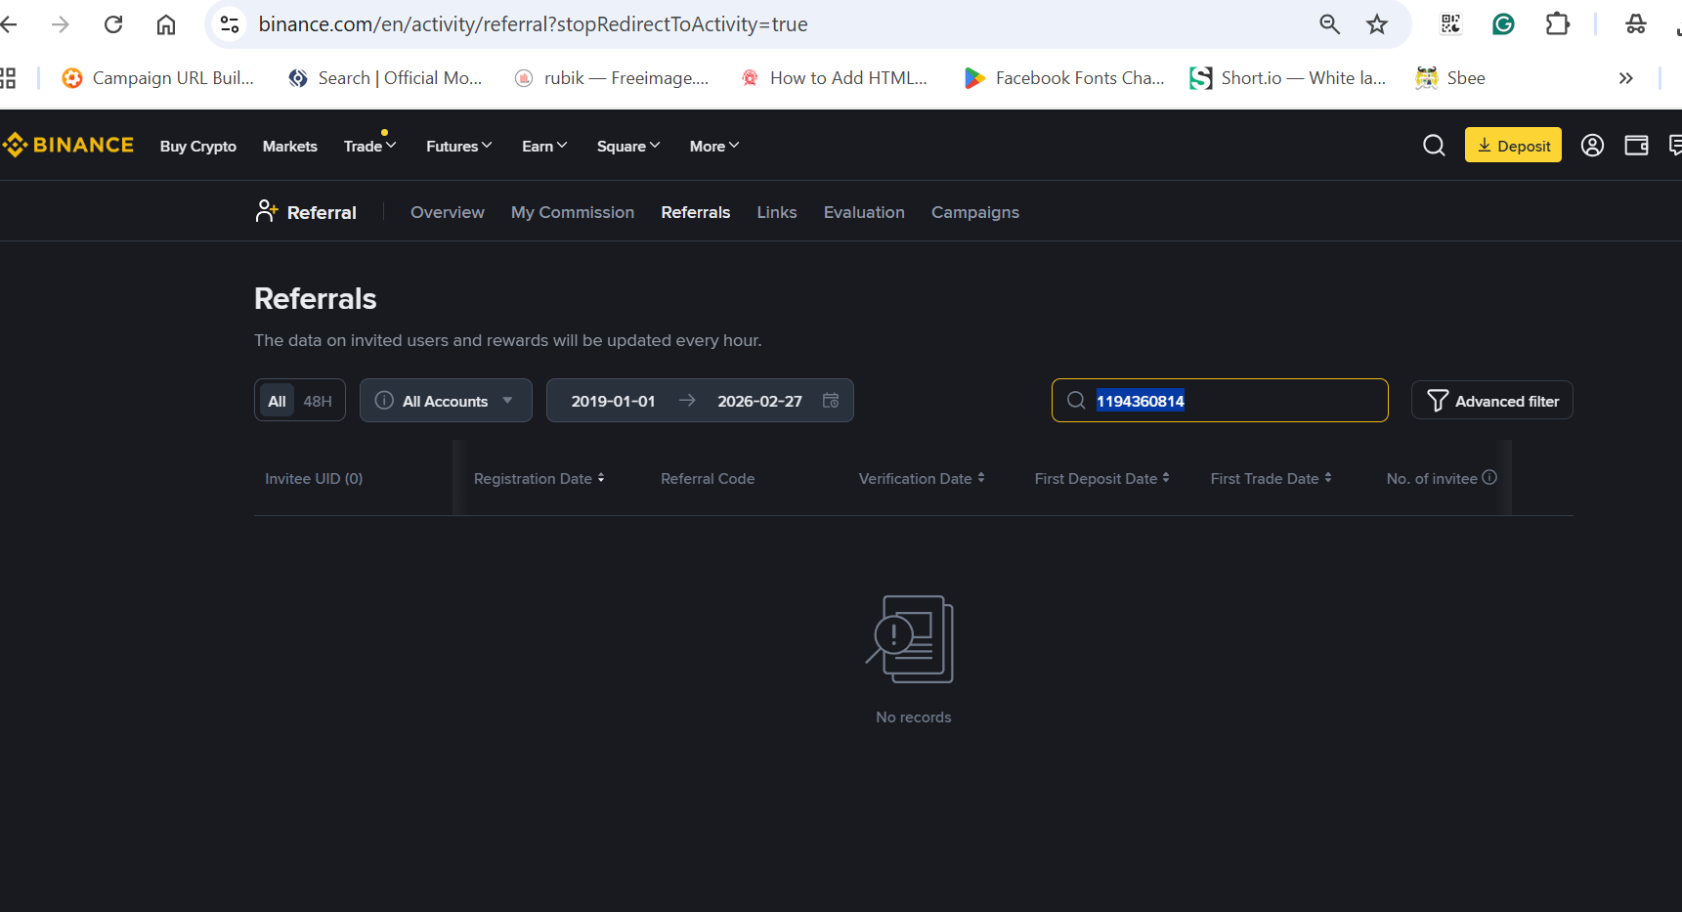Click the incognito profile icon

point(1636,24)
